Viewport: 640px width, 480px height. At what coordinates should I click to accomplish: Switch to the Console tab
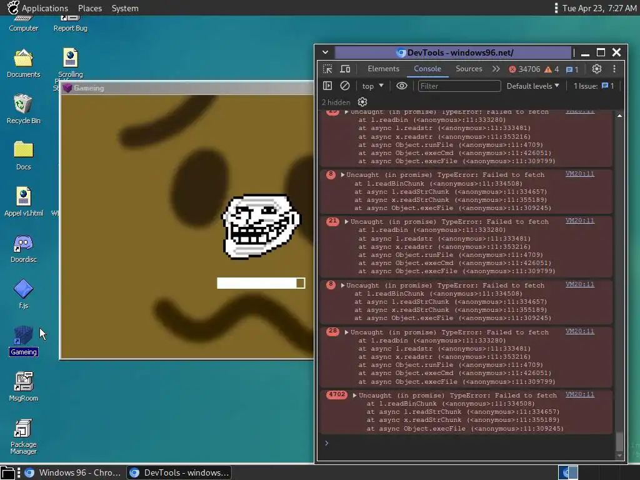point(427,69)
